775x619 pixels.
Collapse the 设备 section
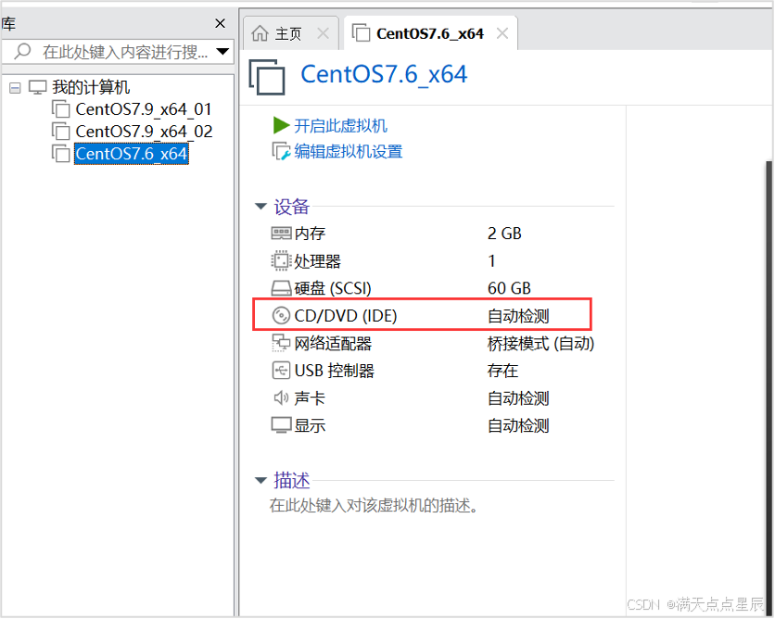[260, 206]
